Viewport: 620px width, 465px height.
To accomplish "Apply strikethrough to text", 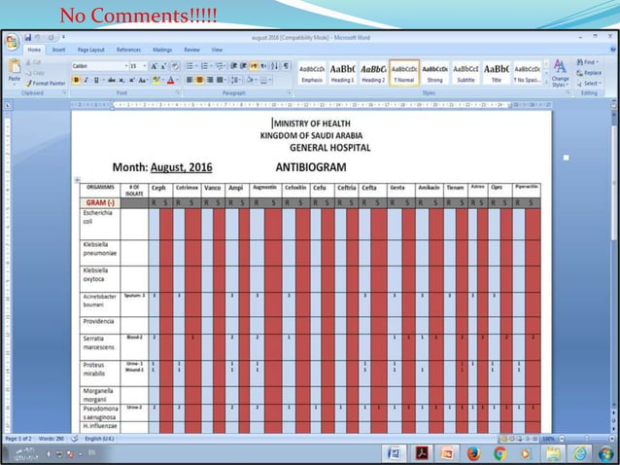I will click(112, 80).
